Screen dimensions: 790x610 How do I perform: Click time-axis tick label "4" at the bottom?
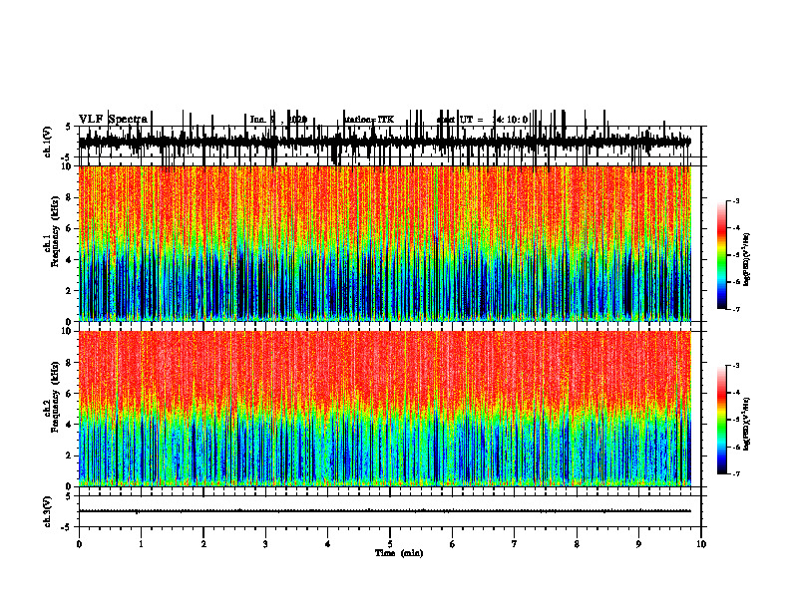point(327,544)
